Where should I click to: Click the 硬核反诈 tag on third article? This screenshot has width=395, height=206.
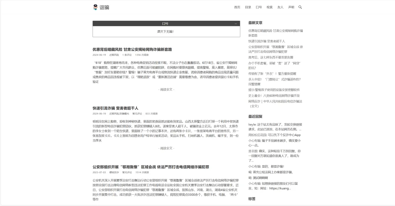(114, 172)
